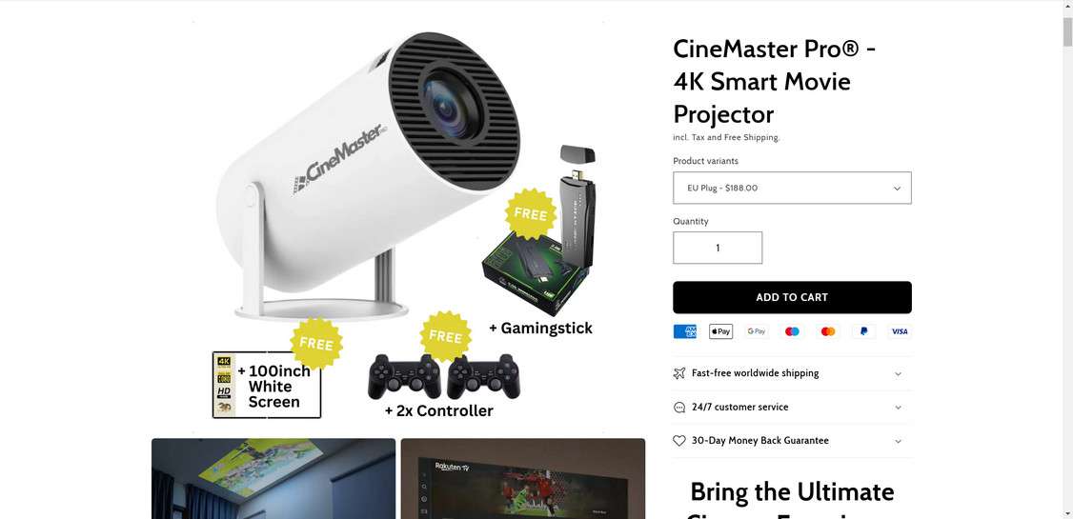The height and width of the screenshot is (519, 1073).
Task: Click the Google Pay payment icon
Action: (757, 331)
